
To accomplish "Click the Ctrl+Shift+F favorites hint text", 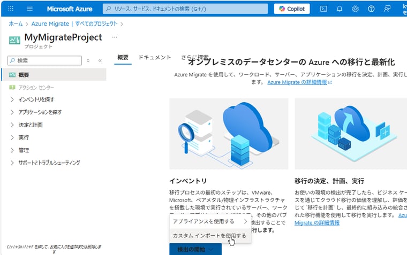I will tap(54, 249).
